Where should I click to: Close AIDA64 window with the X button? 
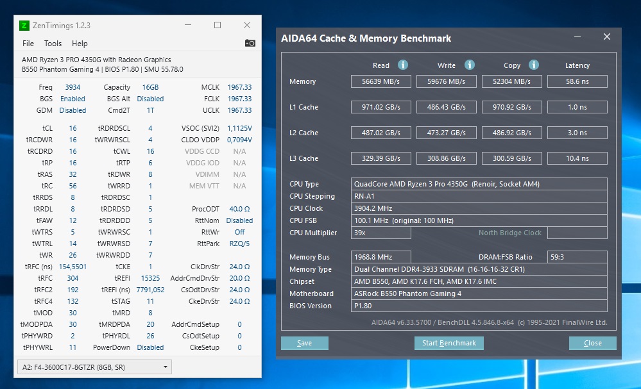[607, 37]
